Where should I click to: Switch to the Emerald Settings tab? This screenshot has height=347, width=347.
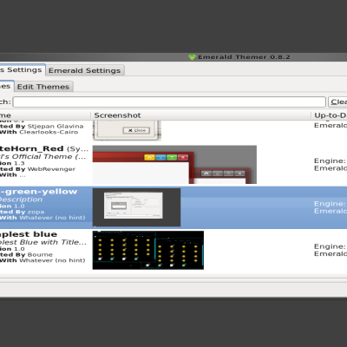coord(84,70)
